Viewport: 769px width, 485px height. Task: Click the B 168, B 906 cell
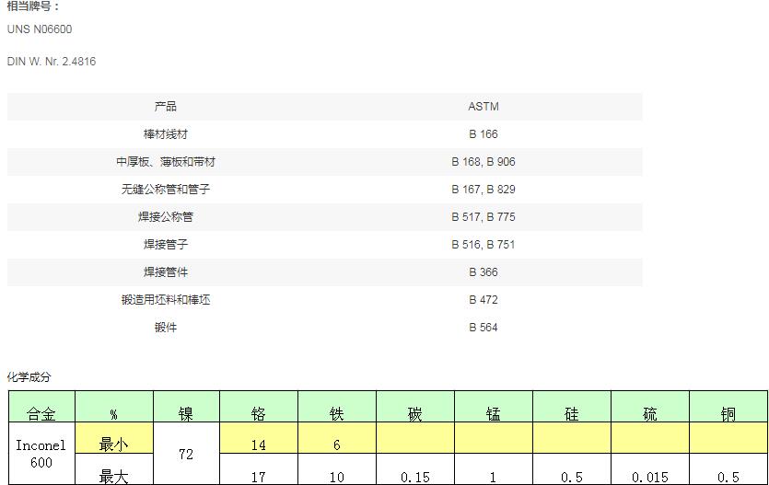pos(484,162)
